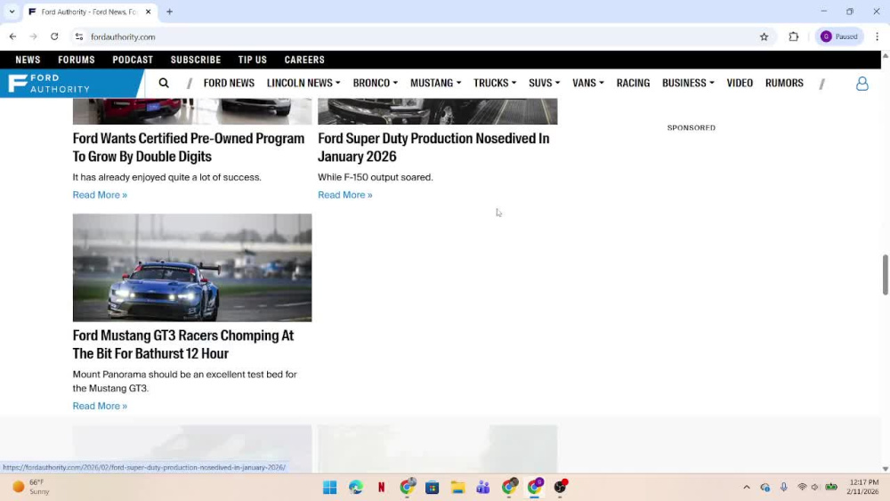The width and height of the screenshot is (890, 501).
Task: Click the blue Mustang GT3 race car image
Action: pos(192,268)
